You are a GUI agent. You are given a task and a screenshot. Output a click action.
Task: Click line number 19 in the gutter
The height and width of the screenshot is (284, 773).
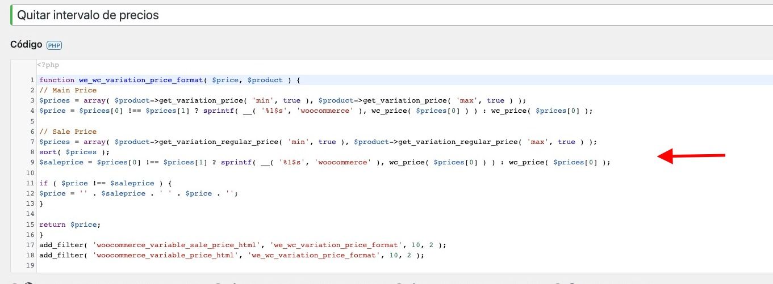pyautogui.click(x=31, y=265)
